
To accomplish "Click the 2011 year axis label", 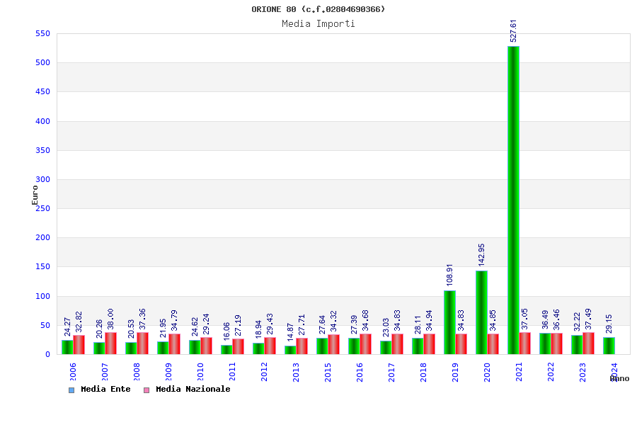I will (x=232, y=372).
